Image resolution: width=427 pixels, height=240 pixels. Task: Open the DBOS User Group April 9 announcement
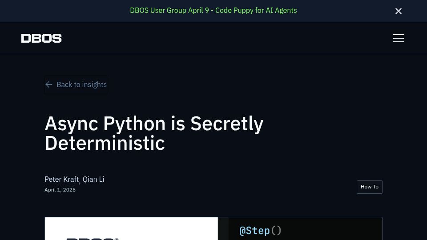point(213,10)
